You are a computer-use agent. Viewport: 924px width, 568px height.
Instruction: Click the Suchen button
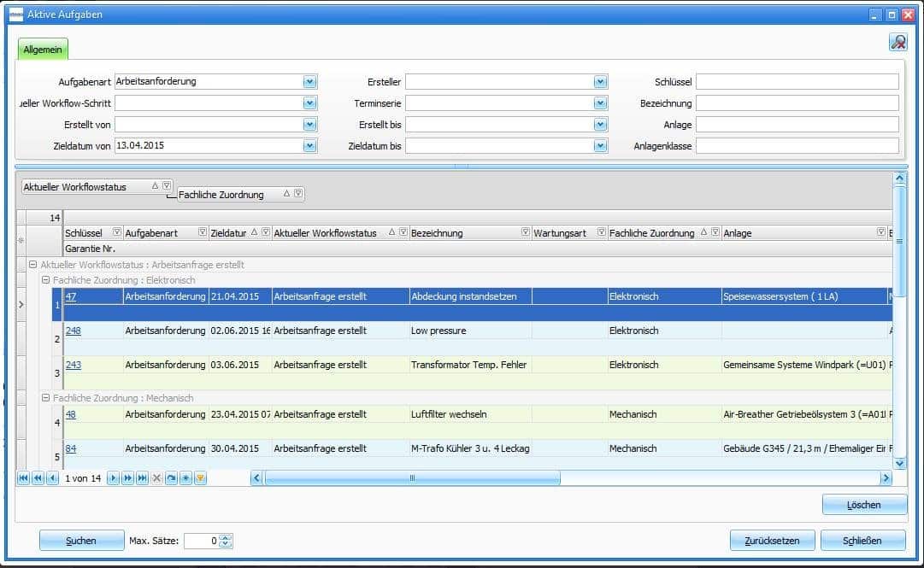coord(81,541)
